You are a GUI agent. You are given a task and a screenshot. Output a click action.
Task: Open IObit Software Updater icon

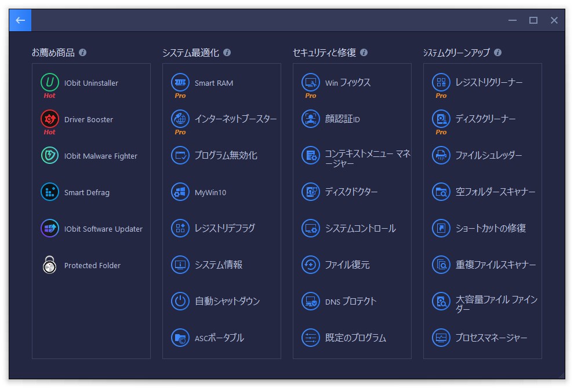(x=50, y=229)
